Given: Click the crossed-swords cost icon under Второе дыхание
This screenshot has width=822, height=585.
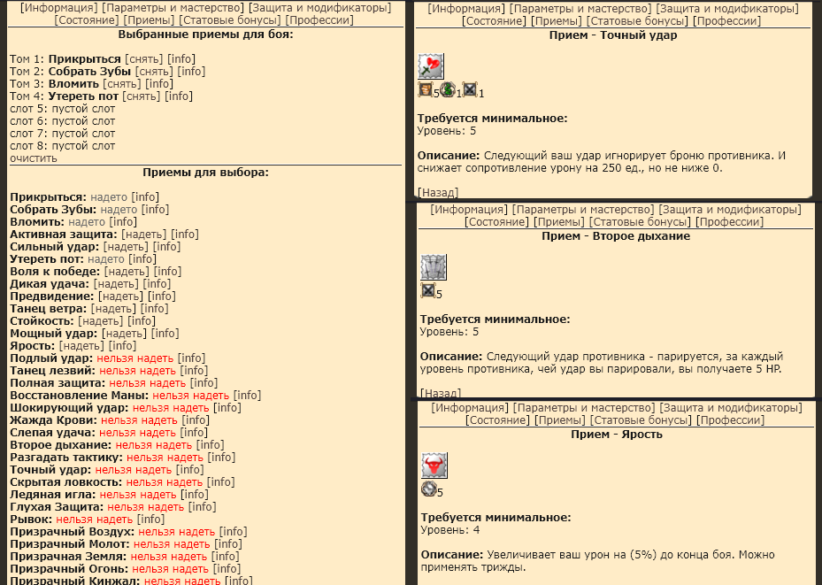Looking at the screenshot, I should (x=428, y=291).
